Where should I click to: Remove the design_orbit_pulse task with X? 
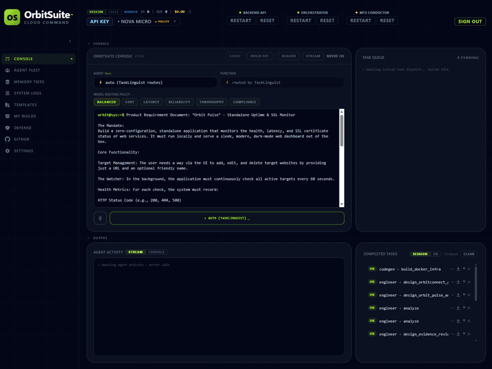pyautogui.click(x=469, y=295)
